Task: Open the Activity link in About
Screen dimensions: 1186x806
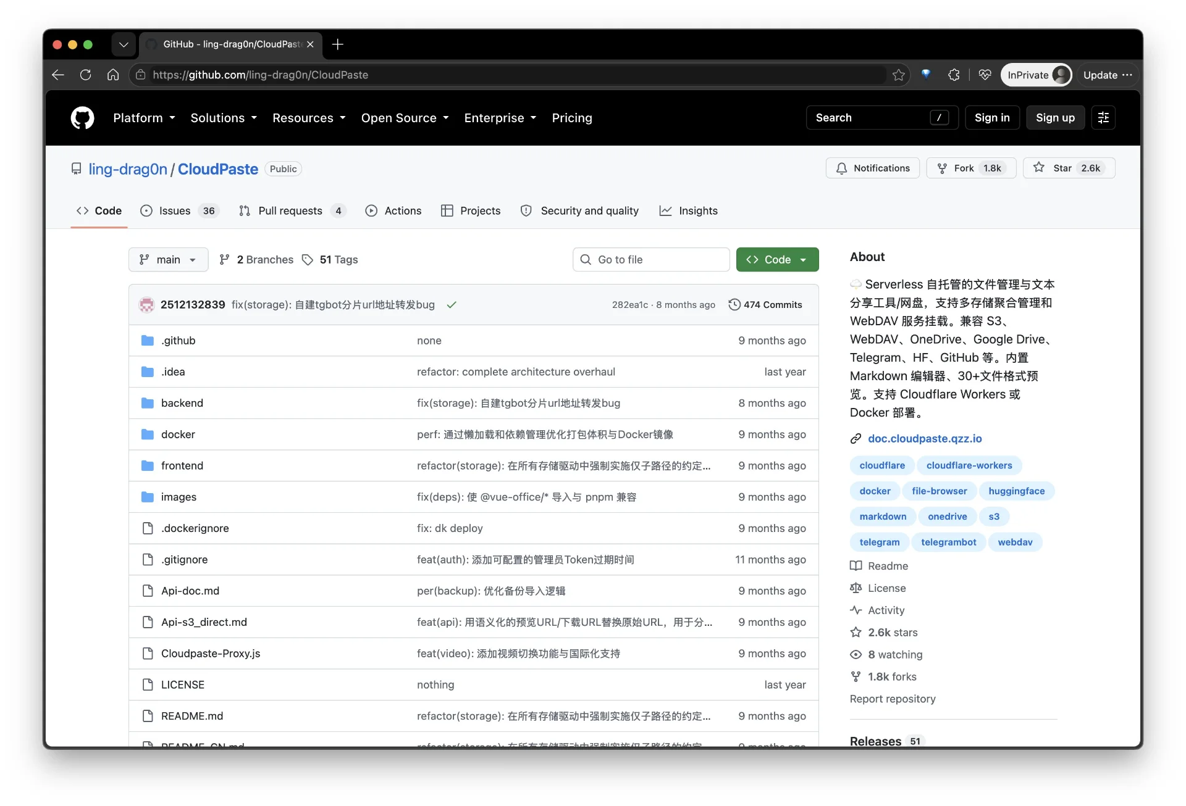Action: (x=878, y=611)
